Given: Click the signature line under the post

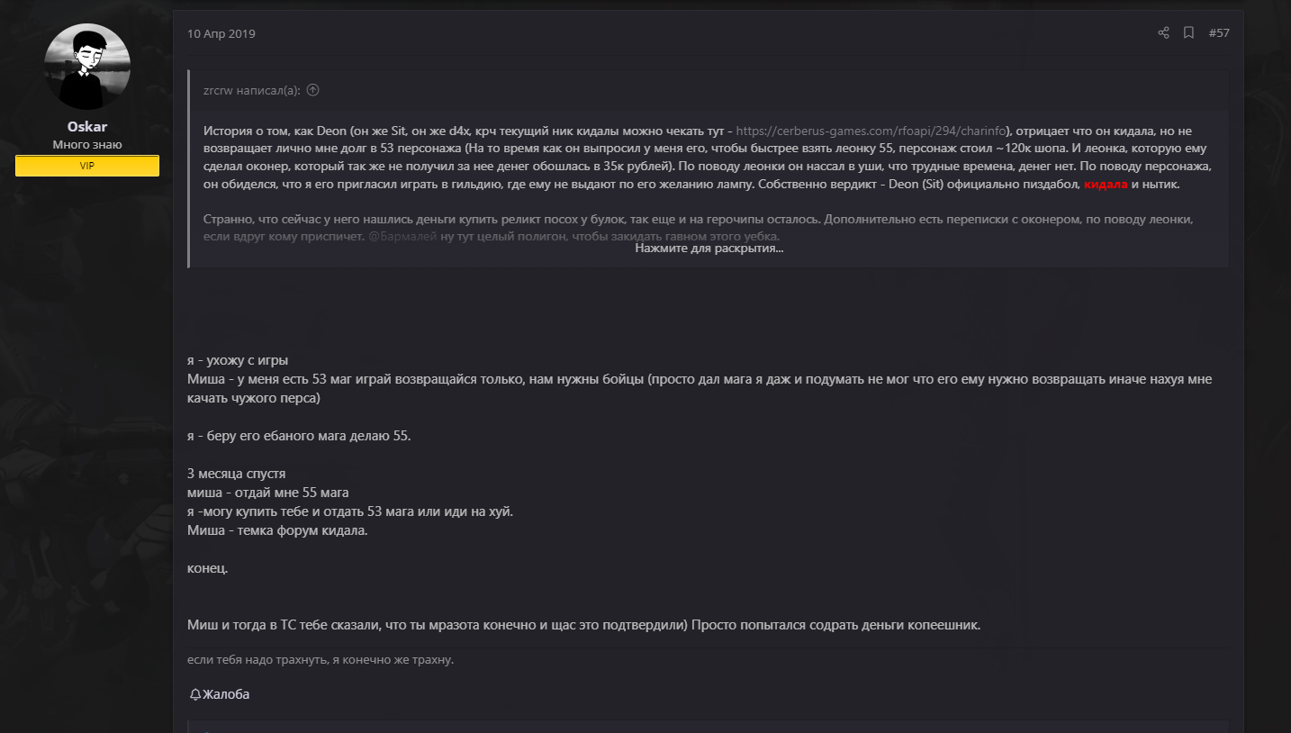Looking at the screenshot, I should point(320,660).
